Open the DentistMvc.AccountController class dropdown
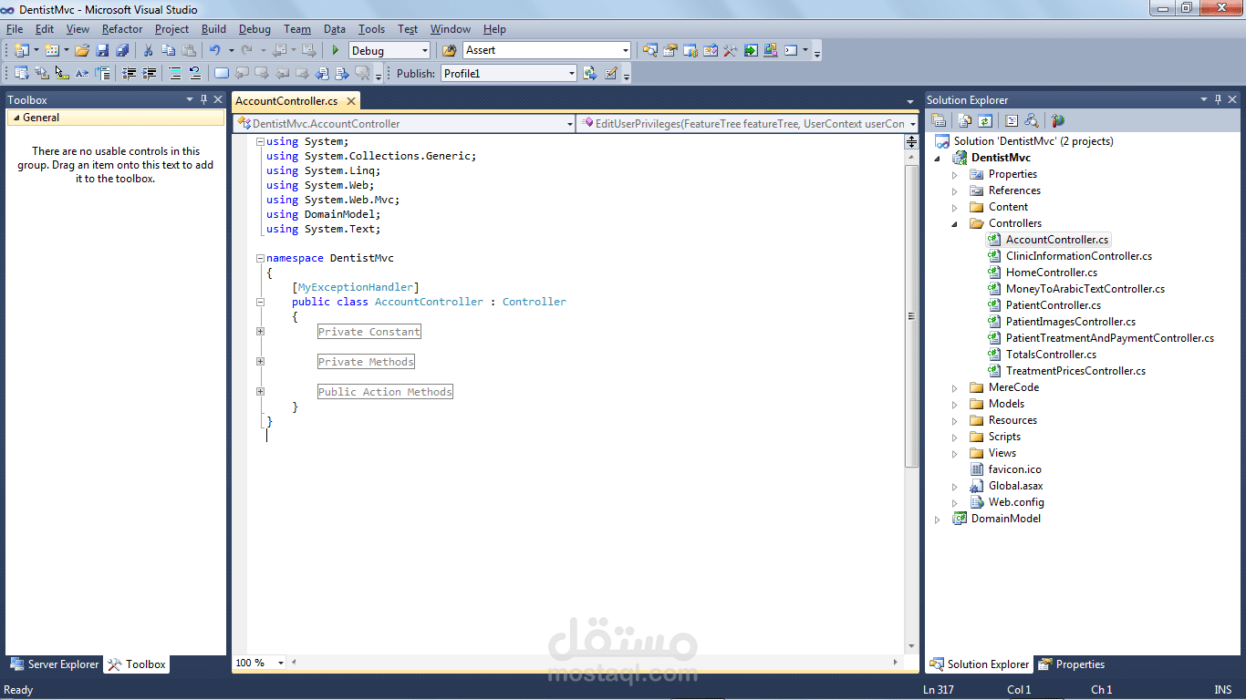The width and height of the screenshot is (1246, 700). point(570,124)
